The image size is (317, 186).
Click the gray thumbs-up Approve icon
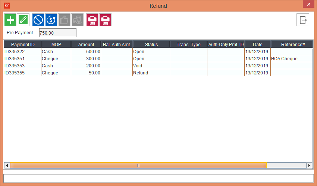pyautogui.click(x=64, y=20)
